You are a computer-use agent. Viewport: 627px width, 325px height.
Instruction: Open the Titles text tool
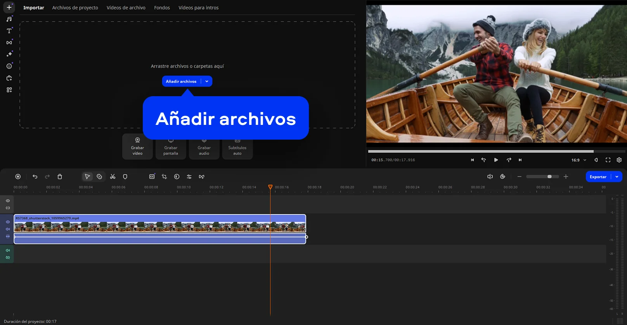(x=9, y=31)
